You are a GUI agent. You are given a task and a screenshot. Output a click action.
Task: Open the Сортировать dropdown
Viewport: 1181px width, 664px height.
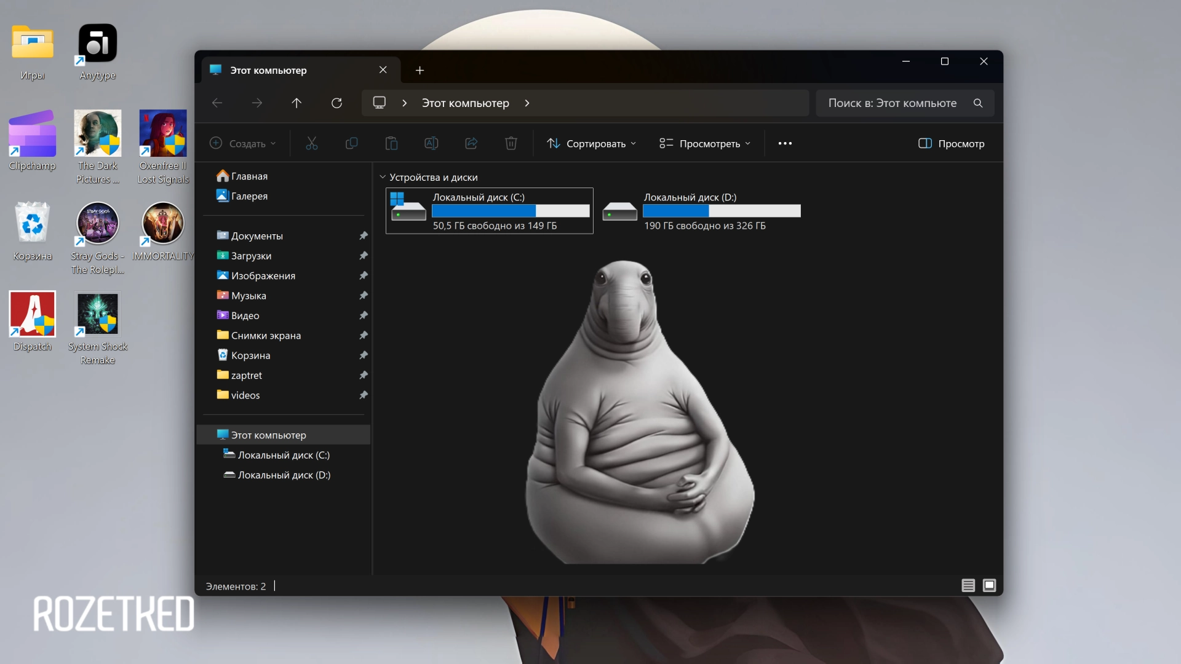coord(590,143)
